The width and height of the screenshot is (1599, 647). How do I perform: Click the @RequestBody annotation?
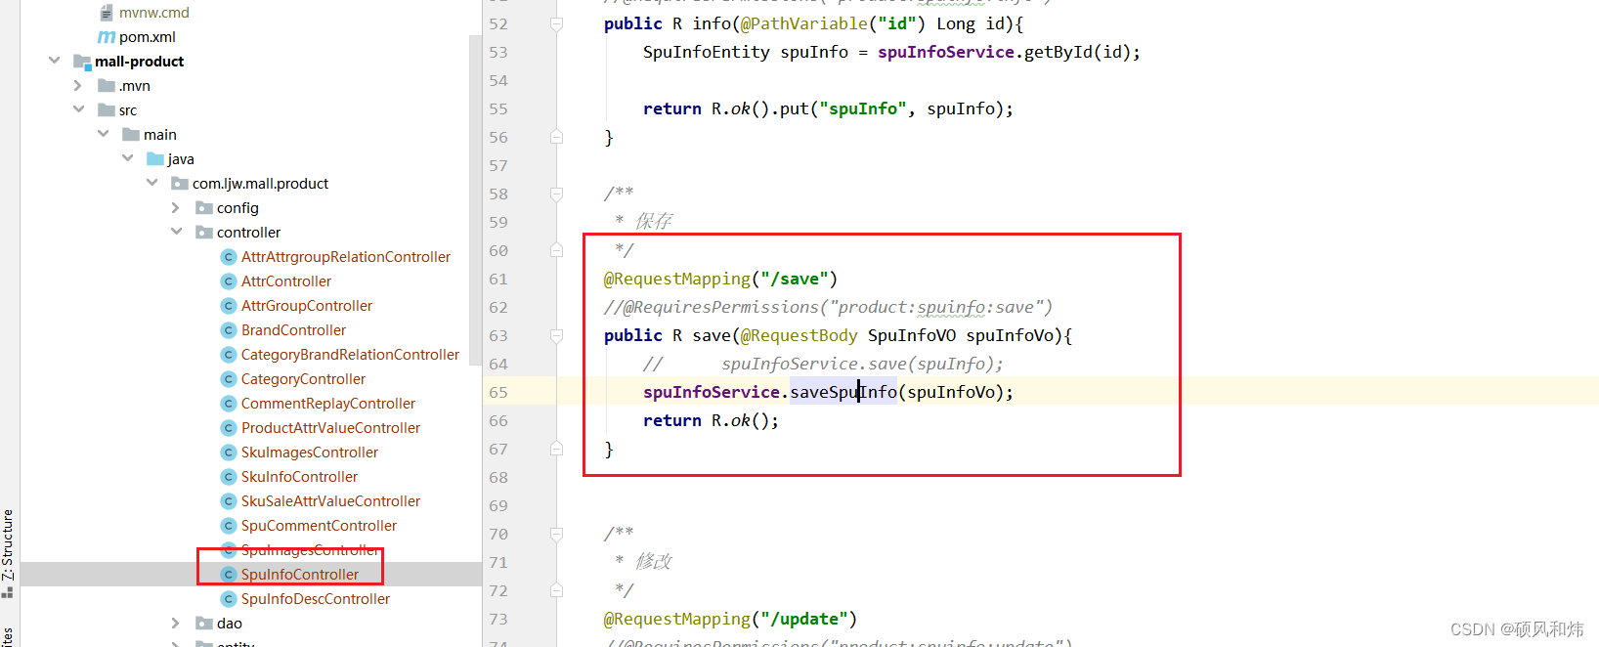point(799,335)
